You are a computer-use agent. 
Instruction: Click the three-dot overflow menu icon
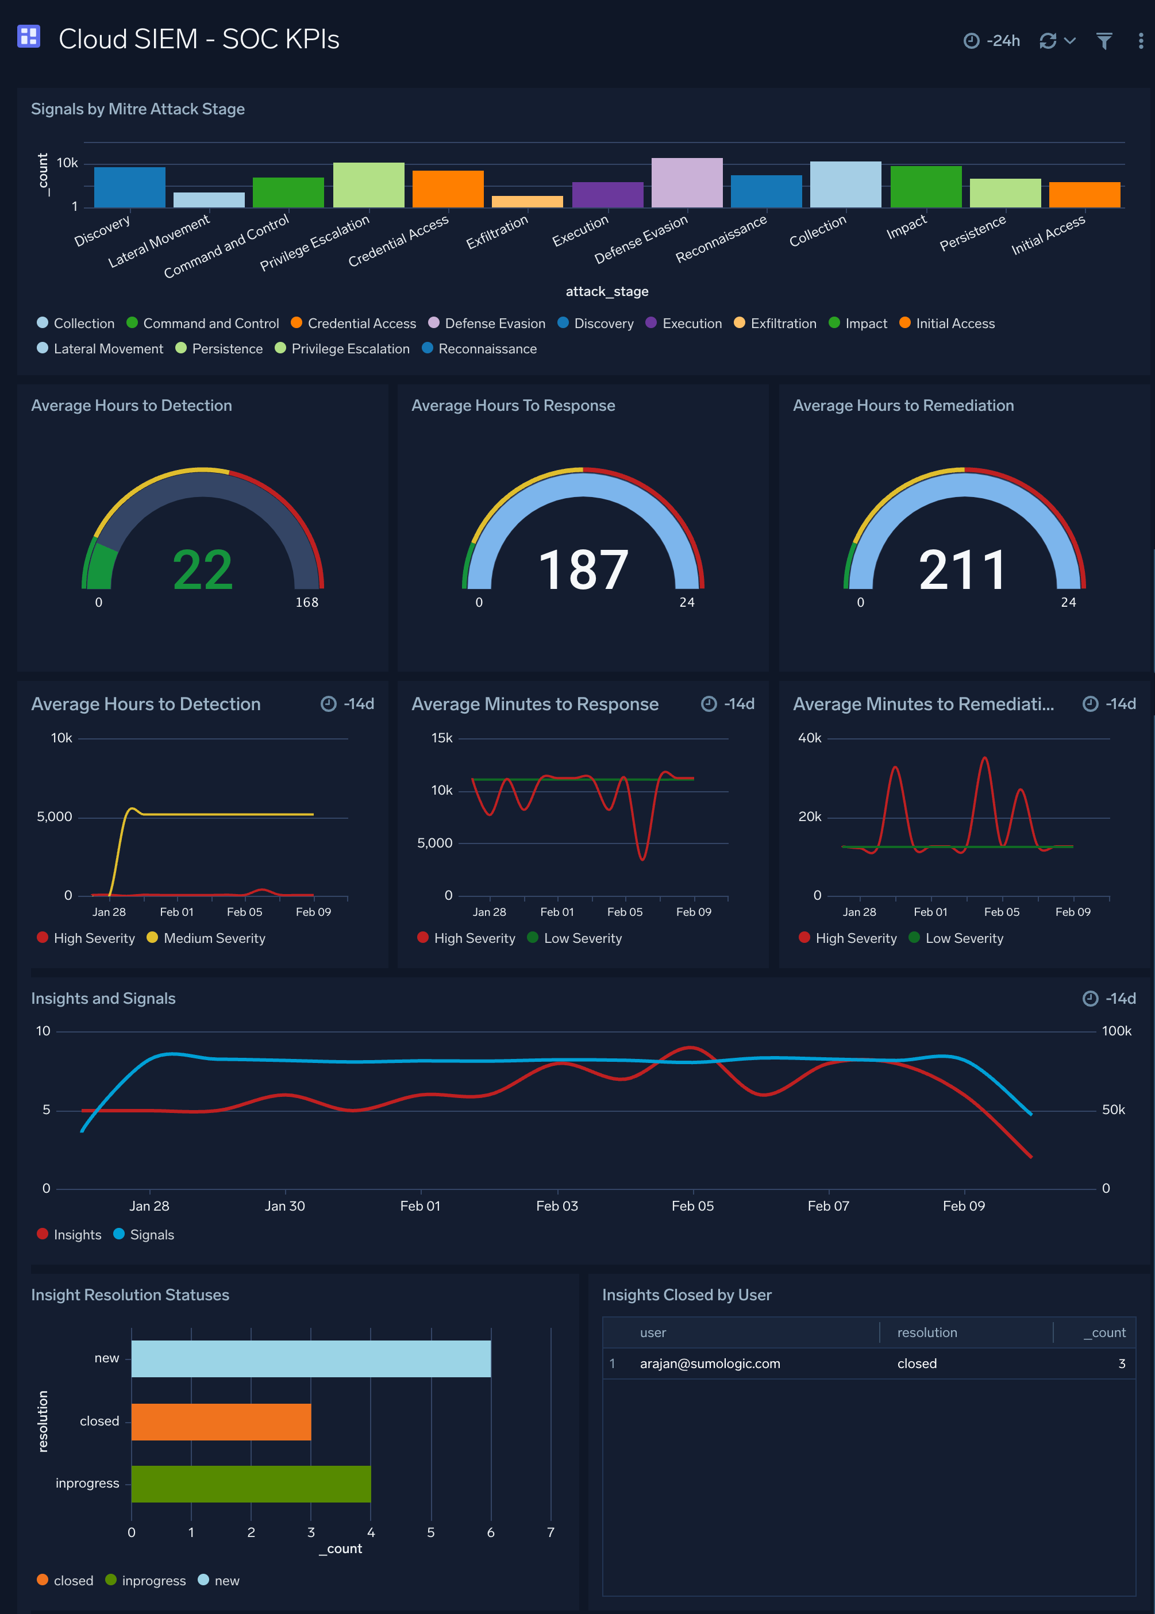coord(1139,36)
